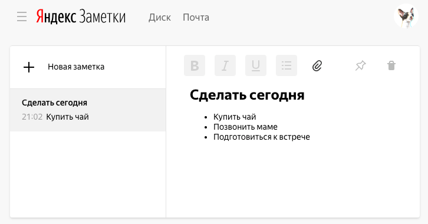Place cursor in Купить чай bullet item
The width and height of the screenshot is (428, 224).
(235, 117)
